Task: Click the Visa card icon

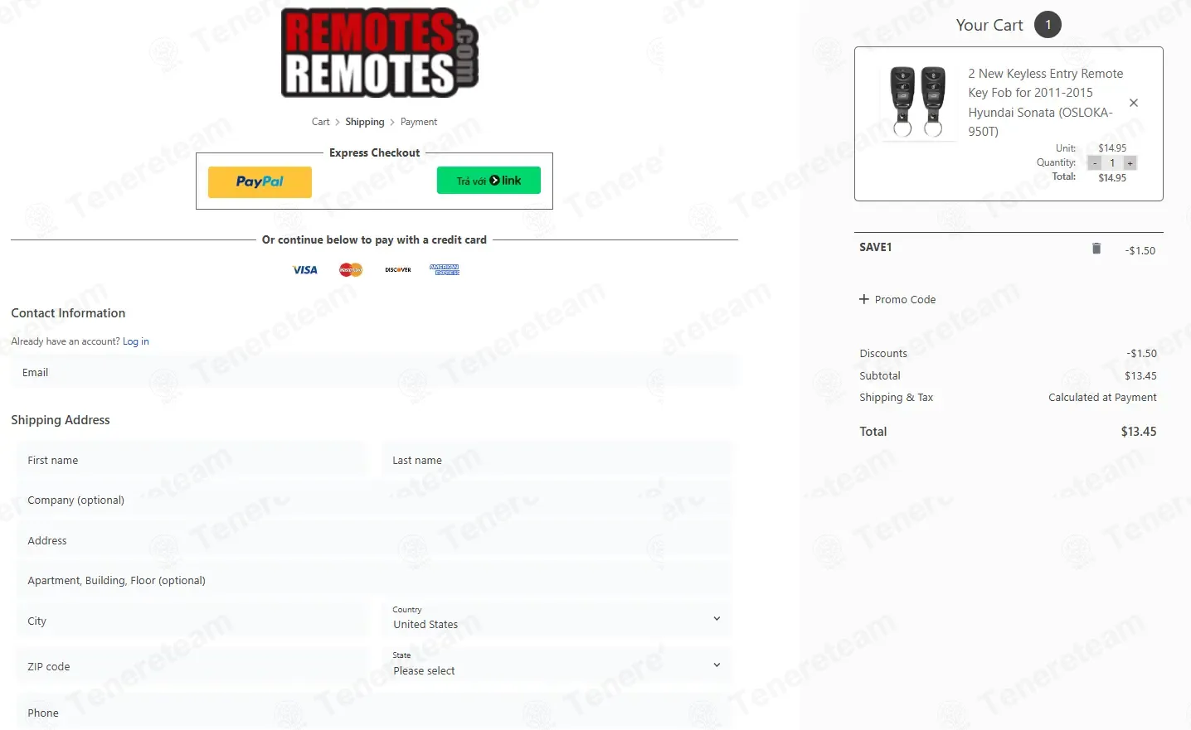Action: click(x=305, y=270)
